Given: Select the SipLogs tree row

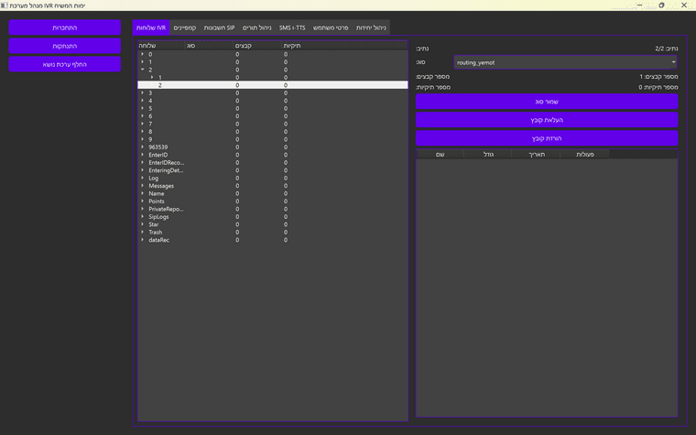Looking at the screenshot, I should click(273, 217).
